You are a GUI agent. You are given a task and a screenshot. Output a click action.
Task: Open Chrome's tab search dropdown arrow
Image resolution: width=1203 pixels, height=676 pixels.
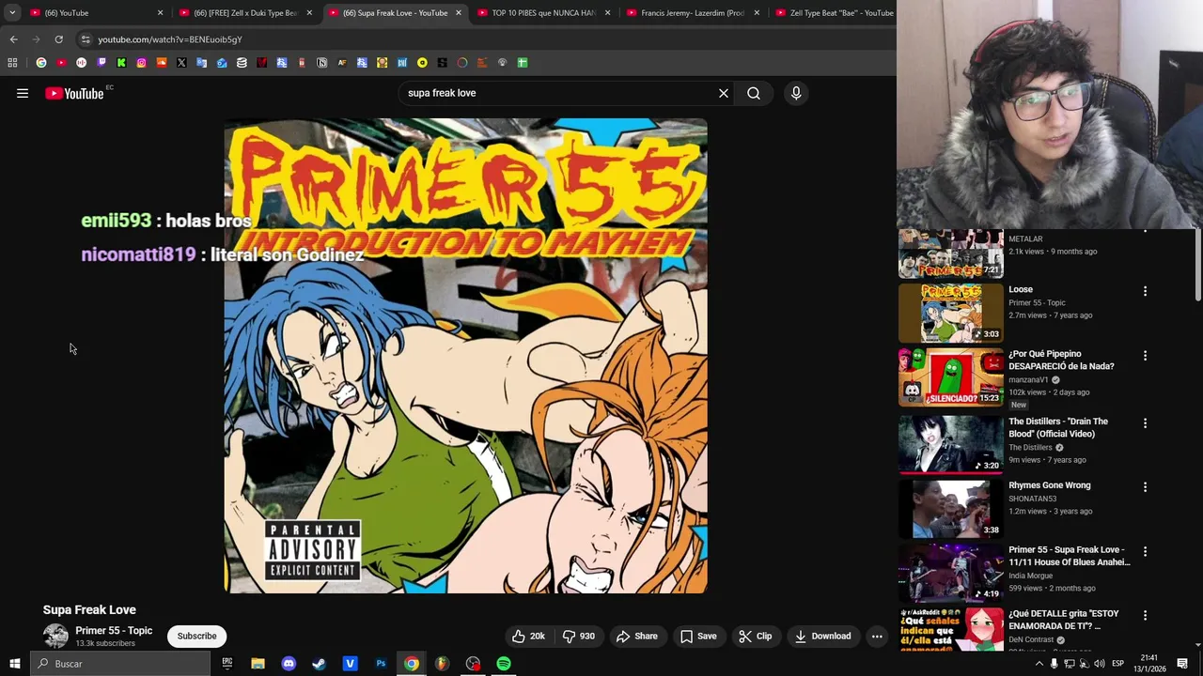pyautogui.click(x=12, y=13)
